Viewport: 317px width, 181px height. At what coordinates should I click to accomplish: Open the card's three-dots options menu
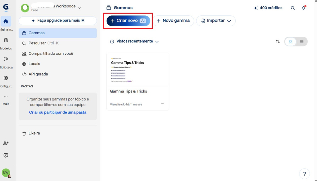coord(163,104)
